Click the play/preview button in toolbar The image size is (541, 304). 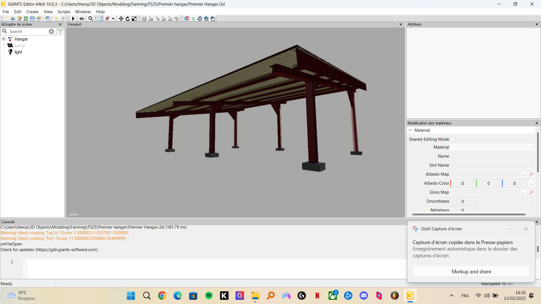click(x=73, y=19)
